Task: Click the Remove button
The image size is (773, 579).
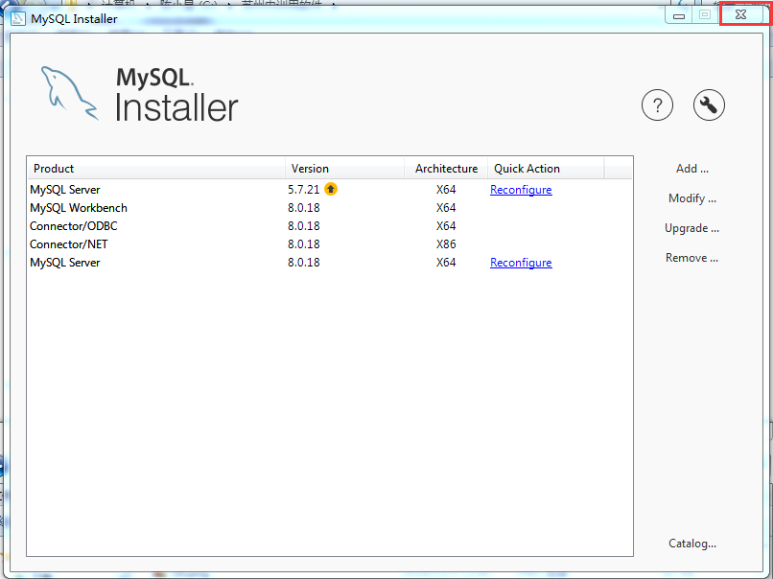Action: point(691,257)
